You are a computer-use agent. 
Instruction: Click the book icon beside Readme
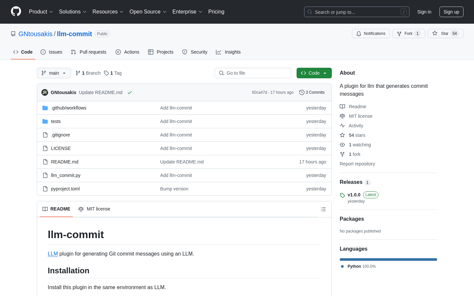coord(342,107)
